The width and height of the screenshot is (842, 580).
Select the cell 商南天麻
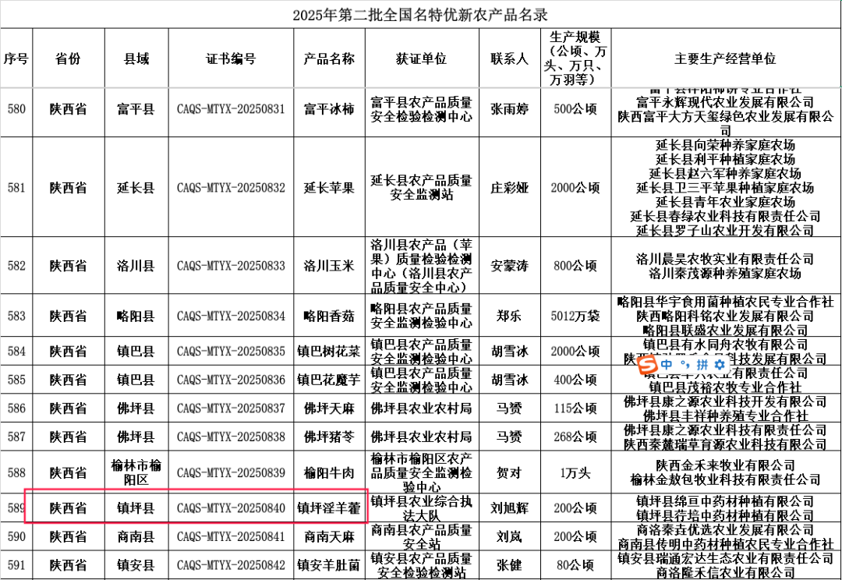click(x=329, y=536)
